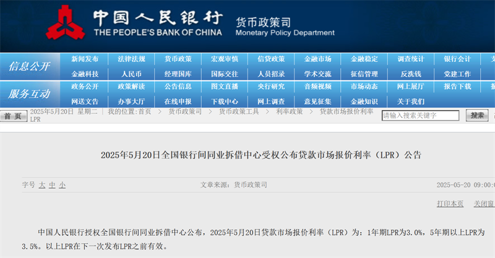Image resolution: width=495 pixels, height=258 pixels.
Task: Open 金融科技 menu item
Action: (85, 74)
